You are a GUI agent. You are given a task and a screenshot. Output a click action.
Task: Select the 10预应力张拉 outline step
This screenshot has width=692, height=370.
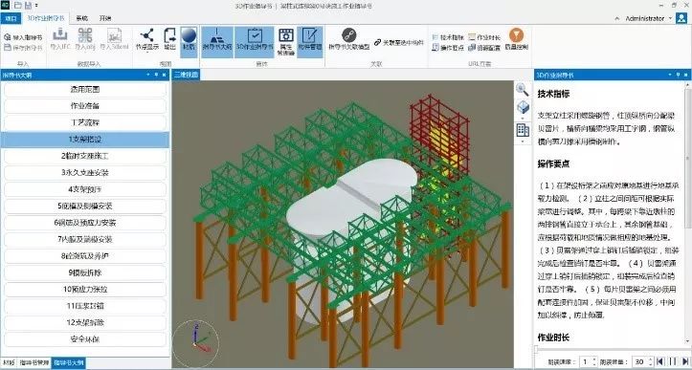coord(85,290)
